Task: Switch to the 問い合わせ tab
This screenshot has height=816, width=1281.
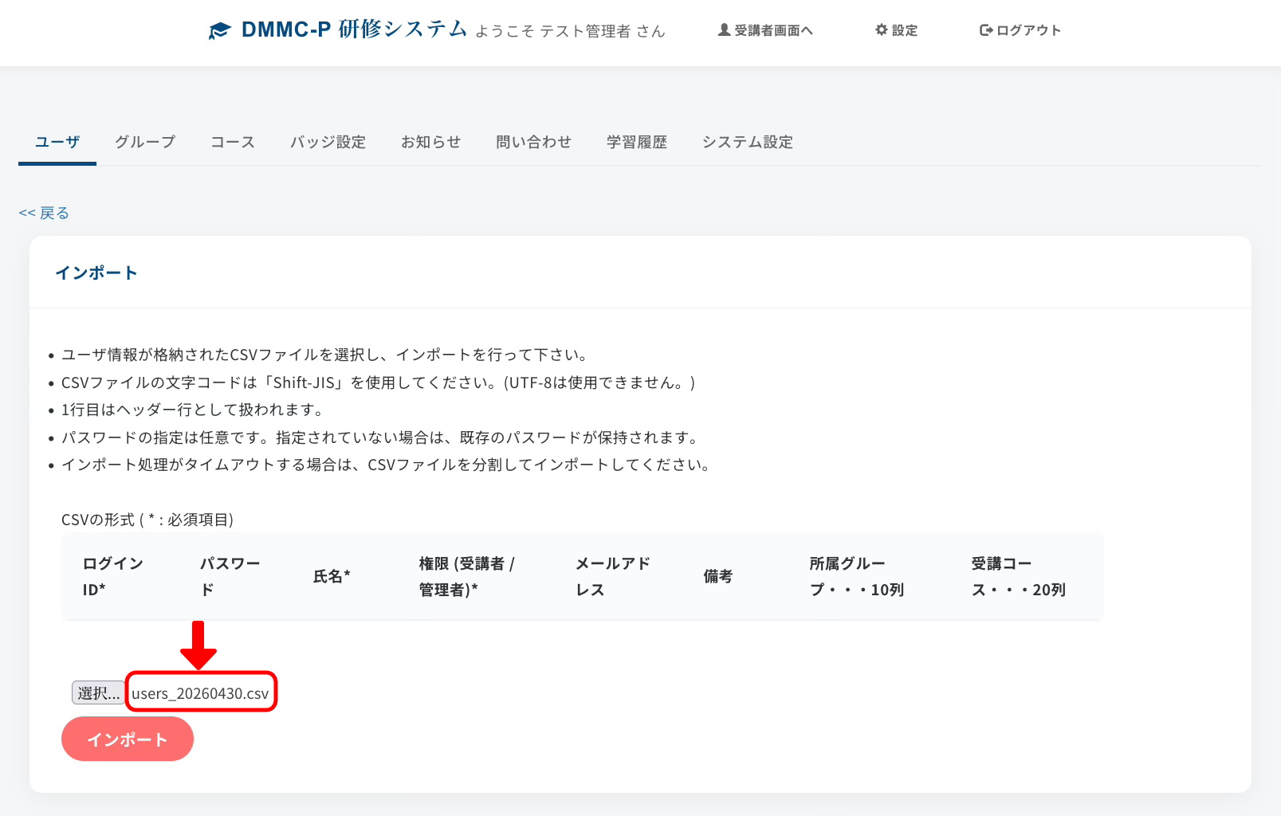Action: pos(533,142)
